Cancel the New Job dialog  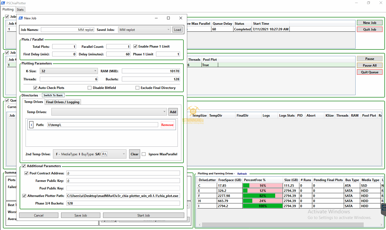[39, 215]
